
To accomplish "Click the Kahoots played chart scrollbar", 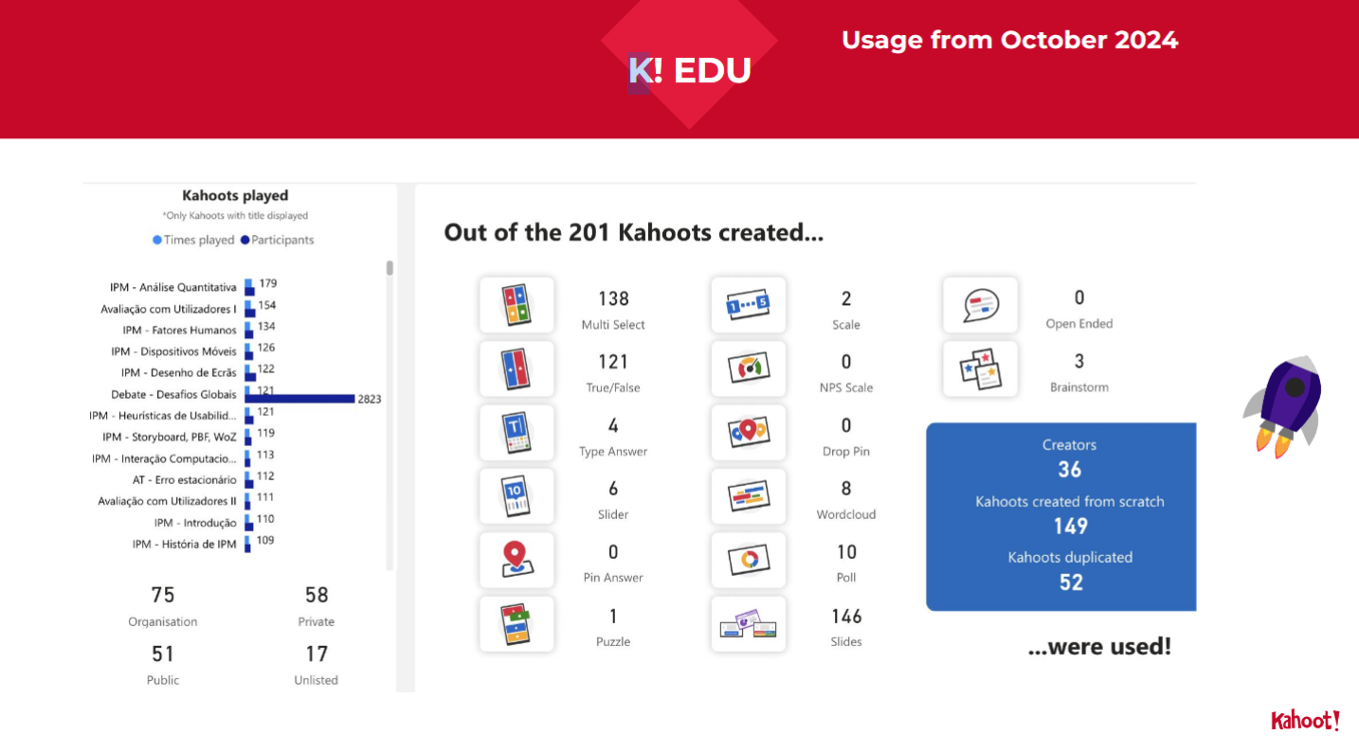I will pos(390,268).
